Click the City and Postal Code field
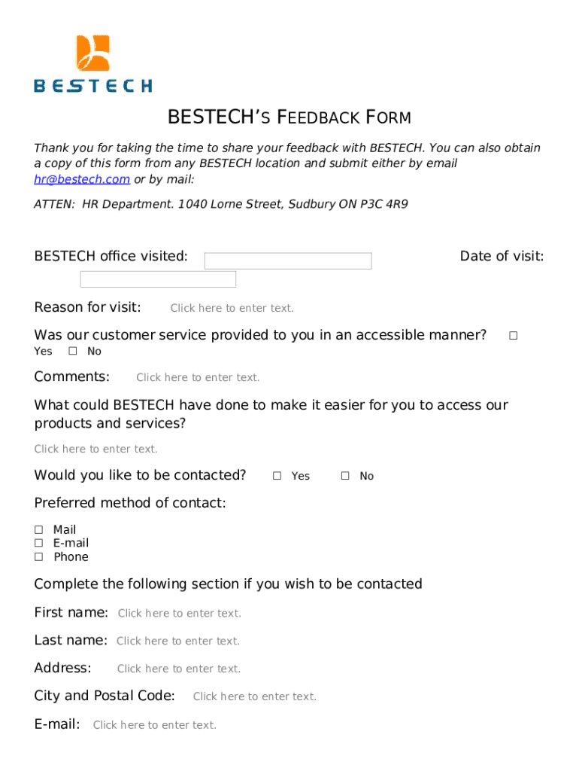This screenshot has height=771, width=579. pyautogui.click(x=255, y=696)
